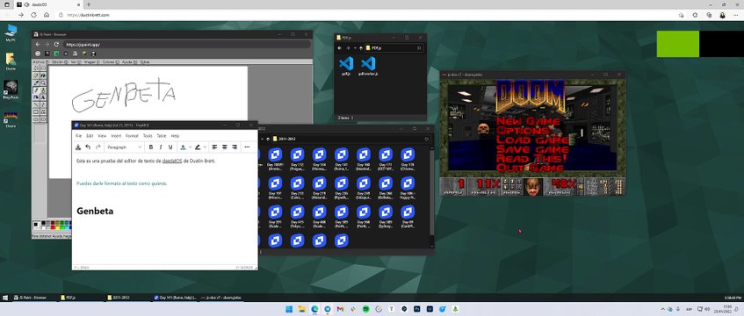Open the File menu in TinyMCE
The height and width of the screenshot is (316, 744).
point(78,136)
